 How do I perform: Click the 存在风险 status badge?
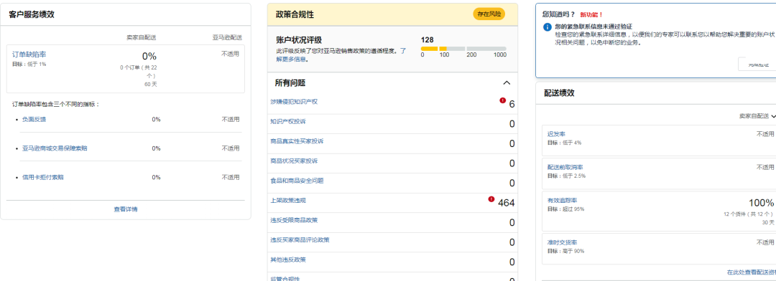(489, 14)
